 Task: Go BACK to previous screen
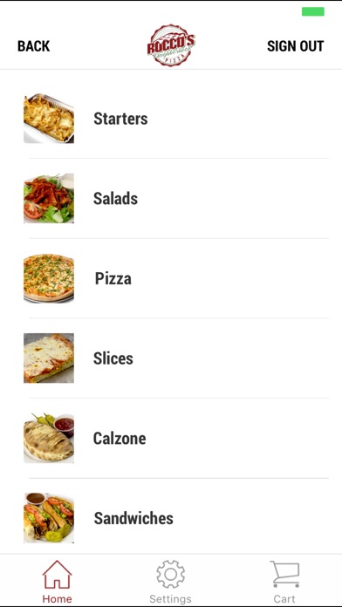point(34,46)
